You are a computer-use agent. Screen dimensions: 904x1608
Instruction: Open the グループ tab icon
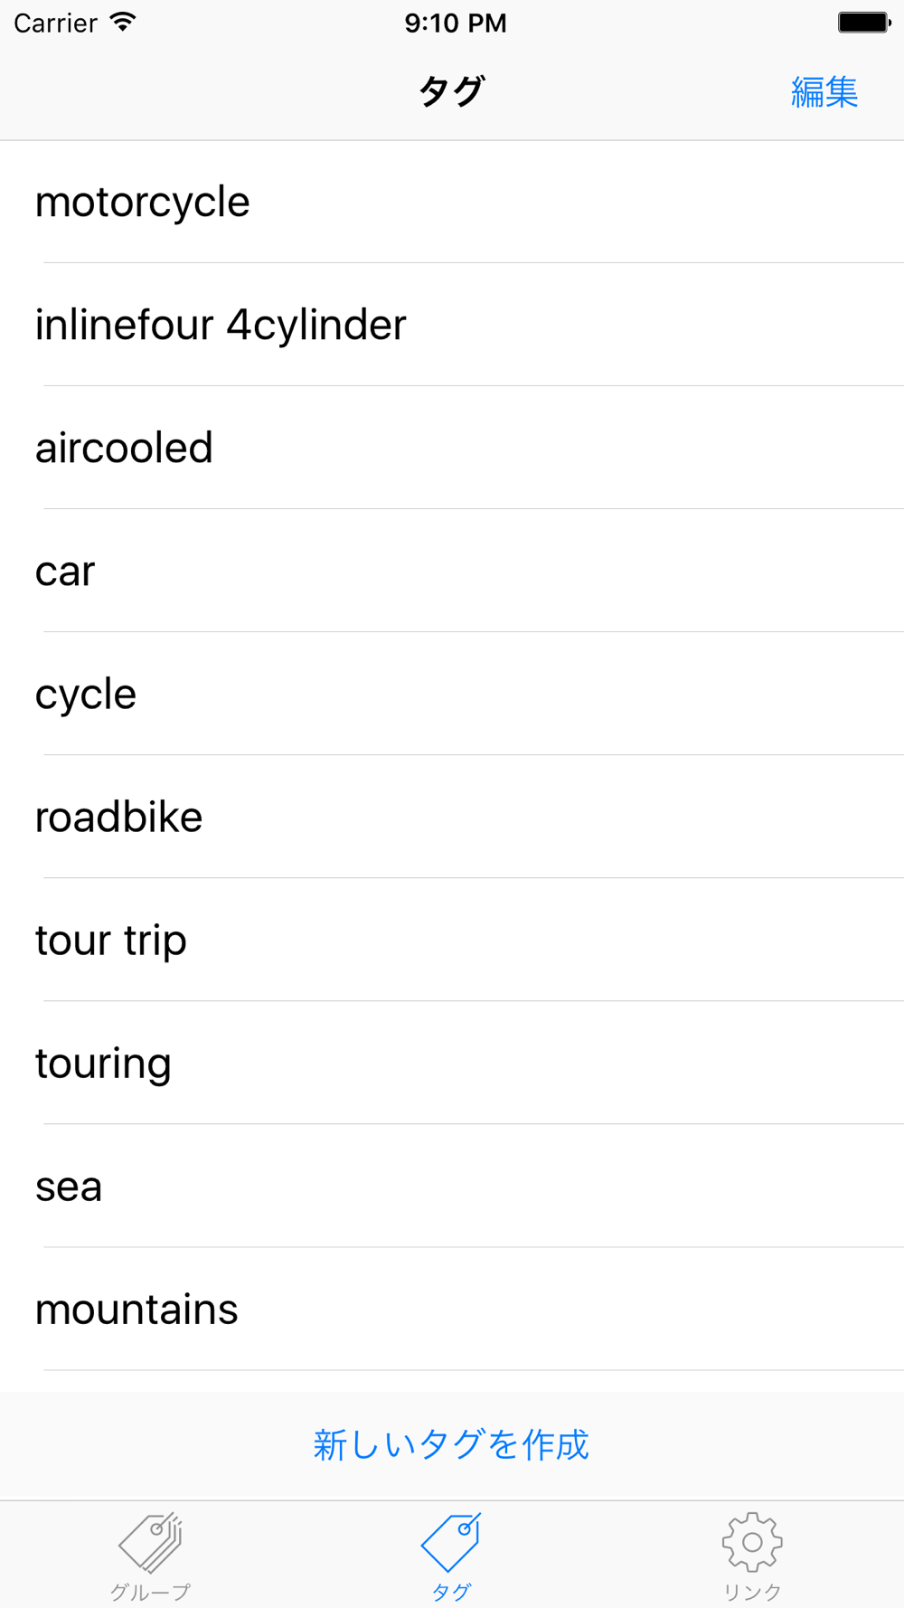tap(150, 1541)
